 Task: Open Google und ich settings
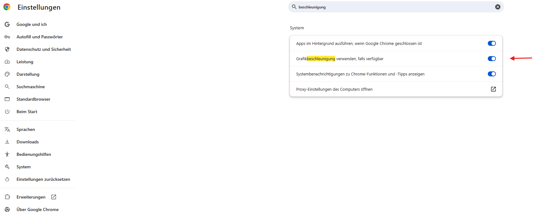(32, 24)
